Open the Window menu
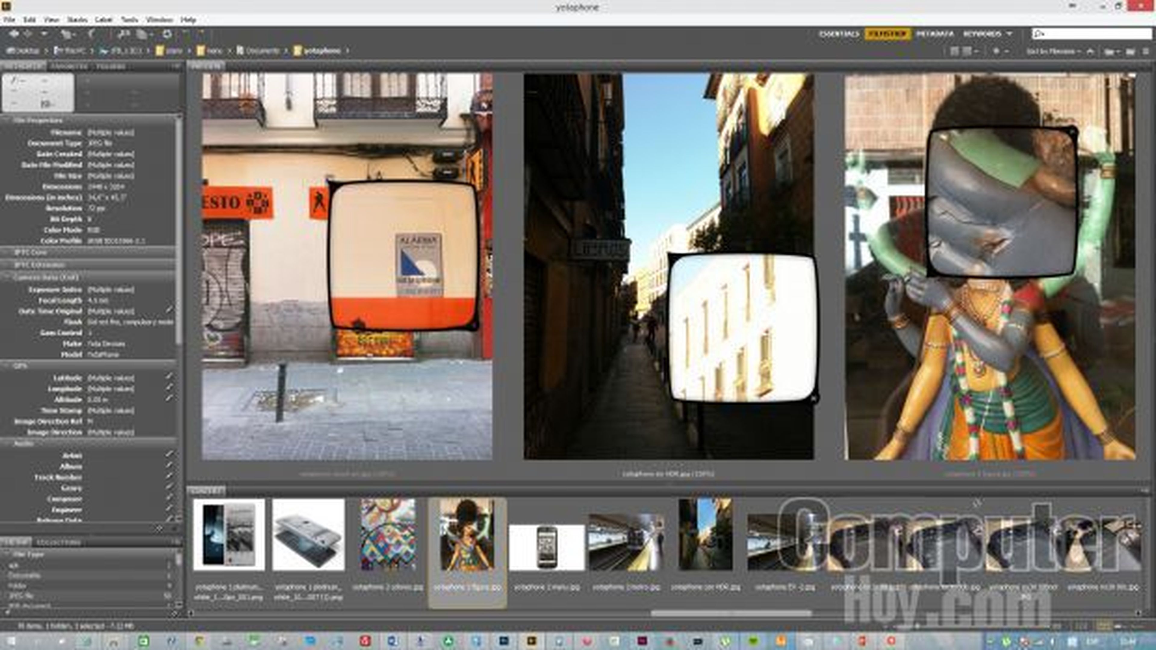This screenshot has width=1156, height=650. click(159, 20)
